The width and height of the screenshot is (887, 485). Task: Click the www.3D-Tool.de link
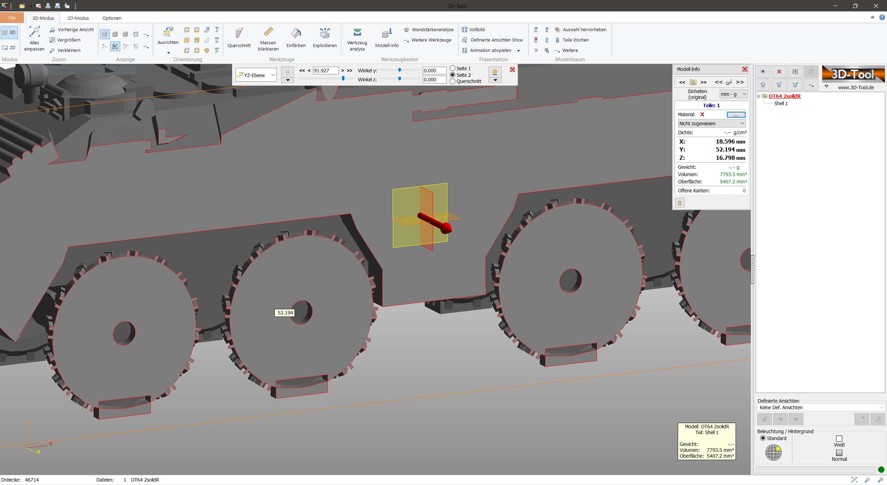[856, 88]
